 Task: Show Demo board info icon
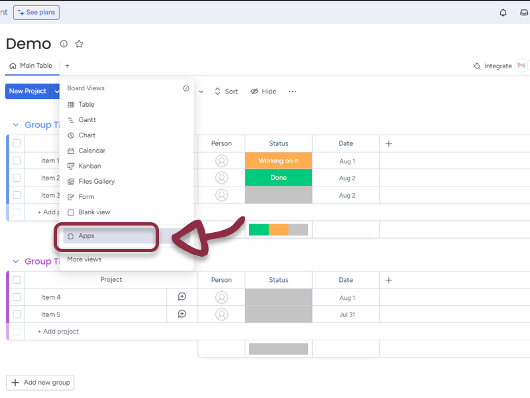point(64,44)
